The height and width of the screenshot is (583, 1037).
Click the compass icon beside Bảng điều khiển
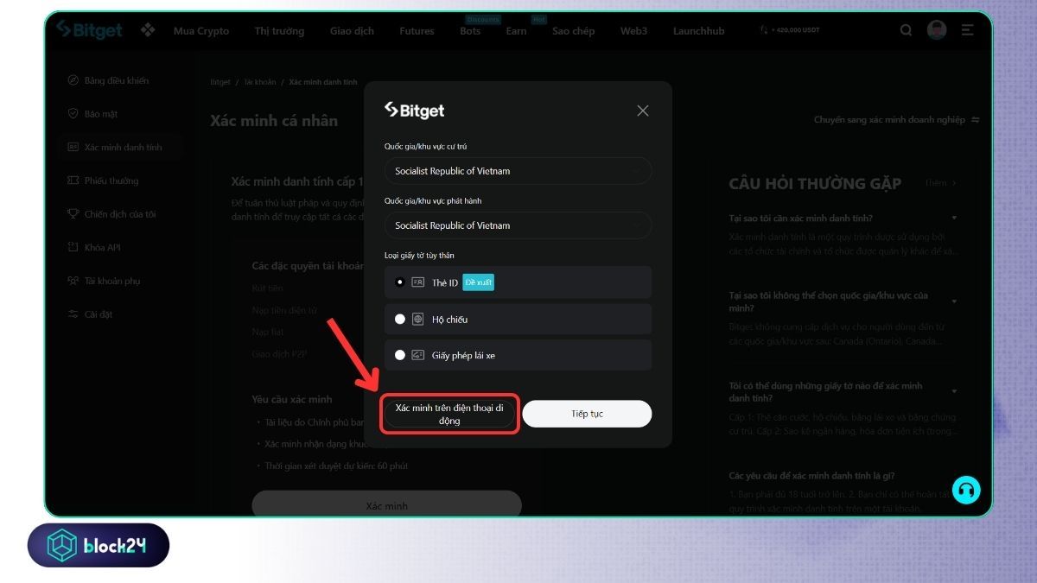(73, 80)
